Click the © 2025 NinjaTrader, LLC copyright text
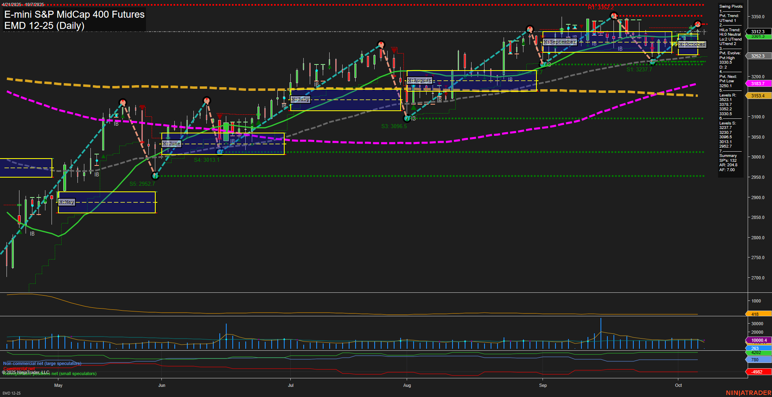This screenshot has height=397, width=772. coord(26,371)
